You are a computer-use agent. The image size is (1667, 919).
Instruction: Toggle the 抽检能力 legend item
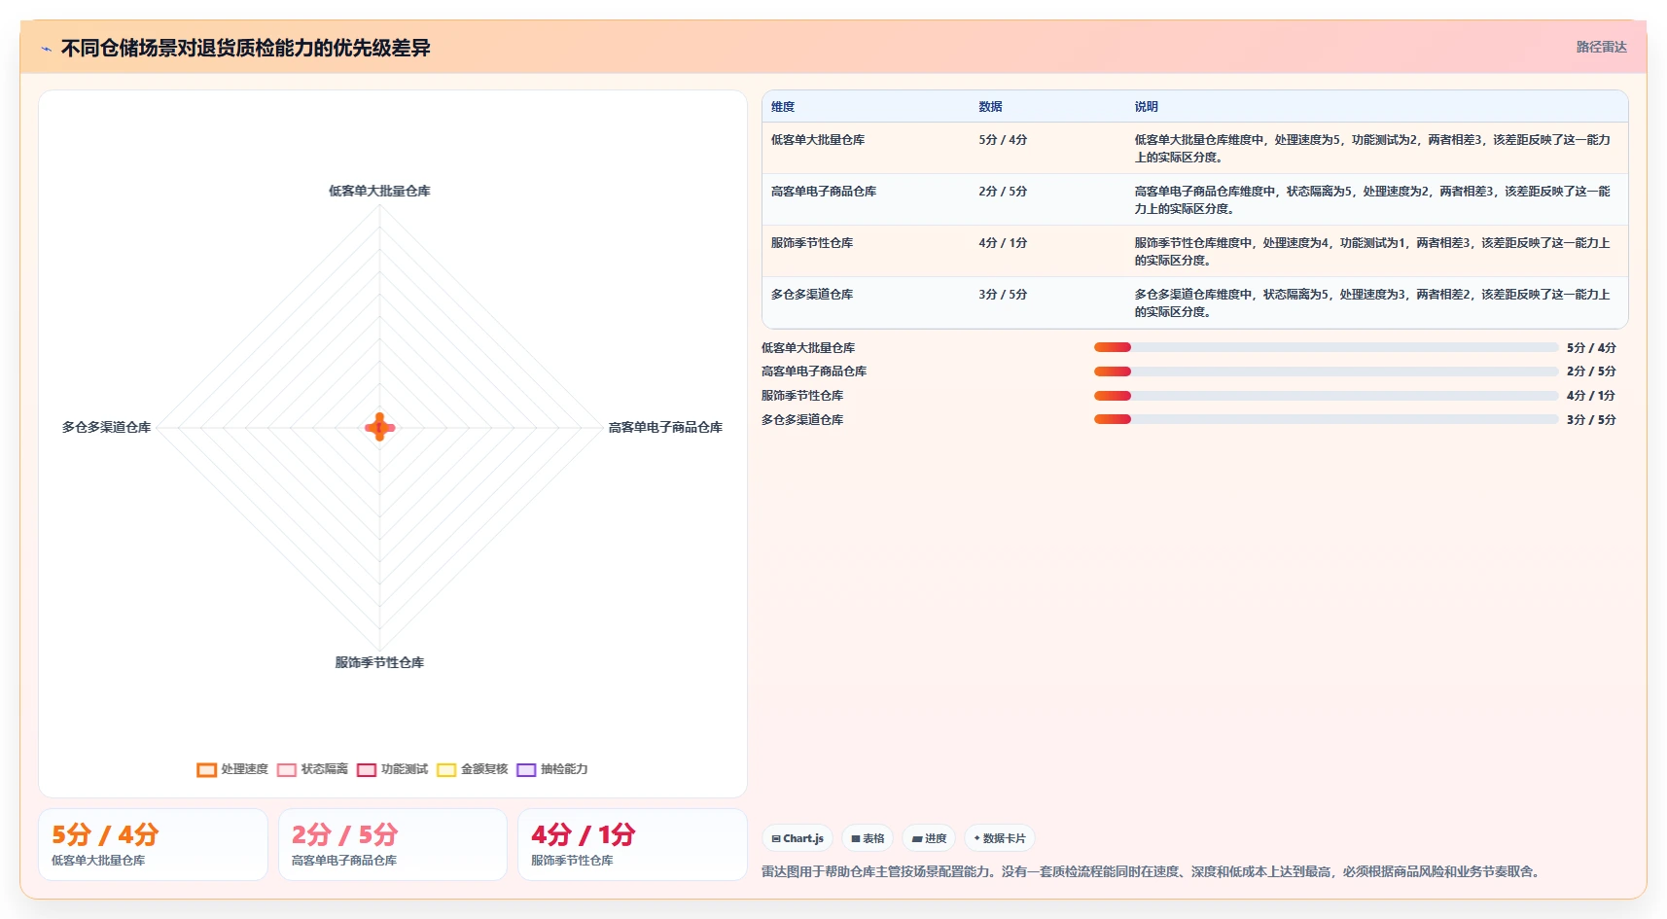click(552, 769)
